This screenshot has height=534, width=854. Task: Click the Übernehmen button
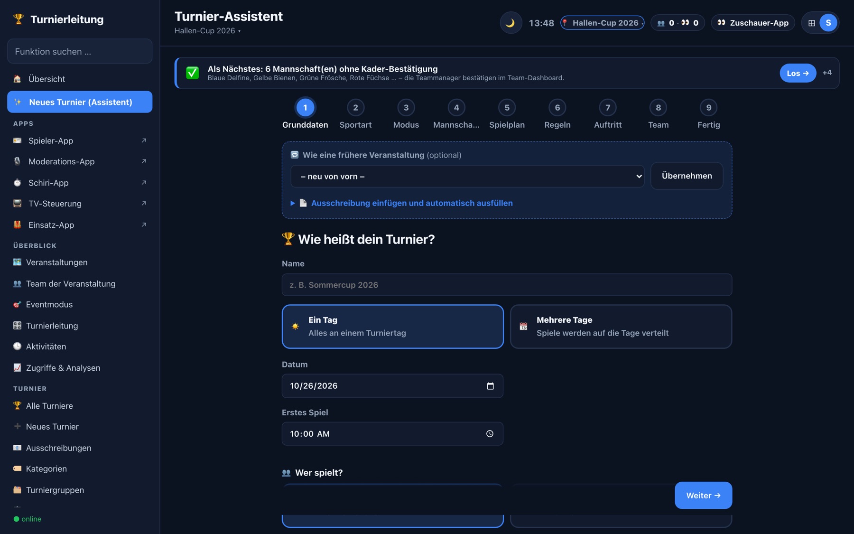(x=687, y=176)
